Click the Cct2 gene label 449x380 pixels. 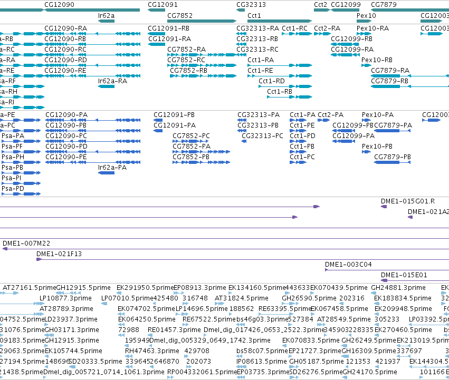(x=320, y=5)
